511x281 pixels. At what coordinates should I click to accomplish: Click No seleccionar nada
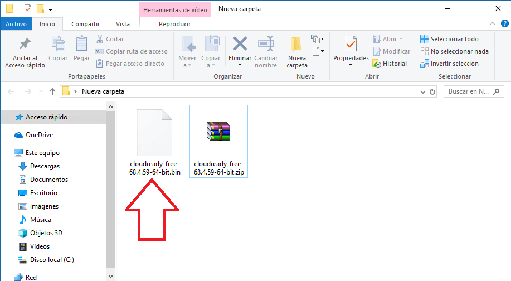click(454, 51)
